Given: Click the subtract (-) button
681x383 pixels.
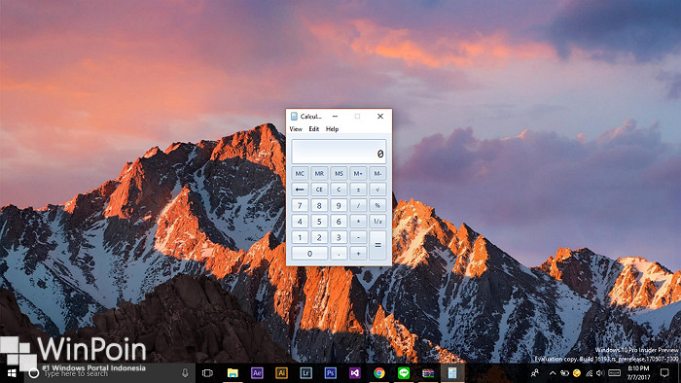Looking at the screenshot, I should (358, 238).
